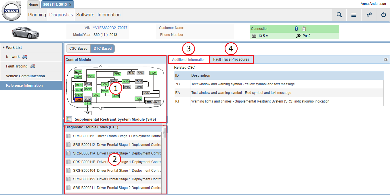Click the ignition key icon beside Pos2

pos(298,36)
